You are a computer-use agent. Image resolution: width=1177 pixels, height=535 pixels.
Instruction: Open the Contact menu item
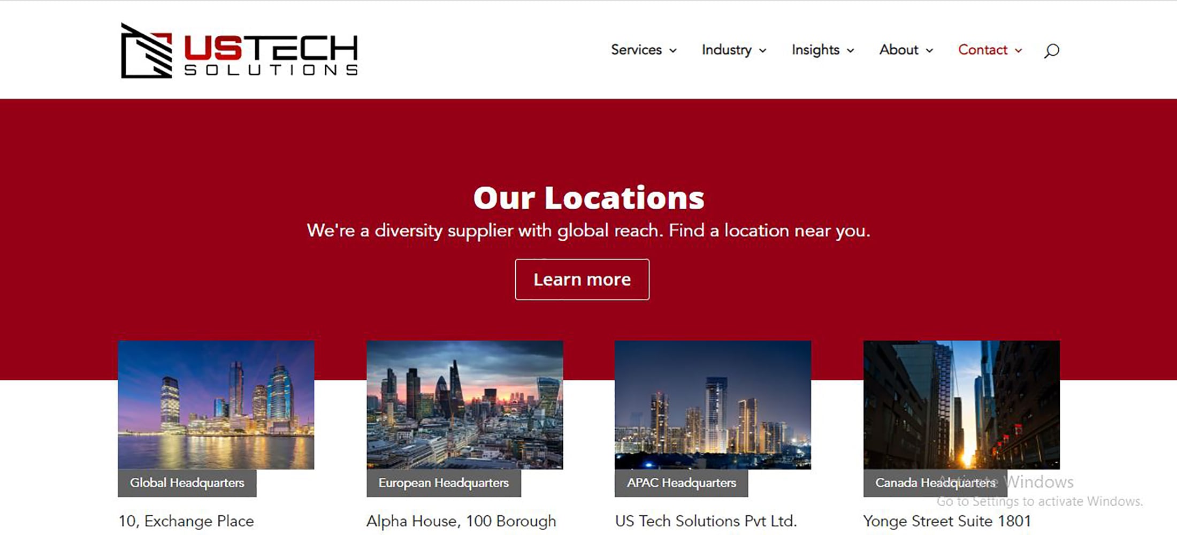(x=983, y=50)
